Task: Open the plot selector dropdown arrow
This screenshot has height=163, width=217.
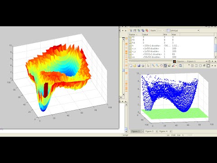Action: coord(198,30)
